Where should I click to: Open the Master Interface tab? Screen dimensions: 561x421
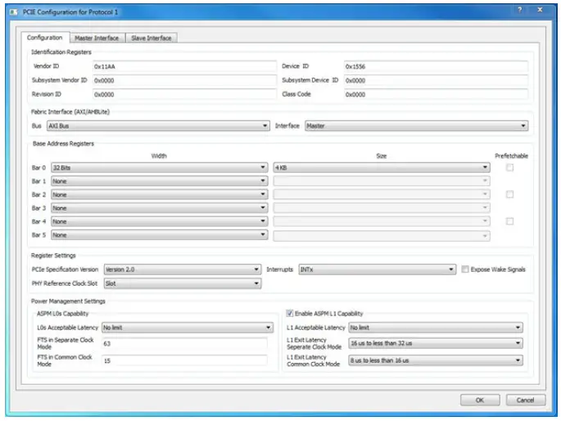[x=97, y=38]
